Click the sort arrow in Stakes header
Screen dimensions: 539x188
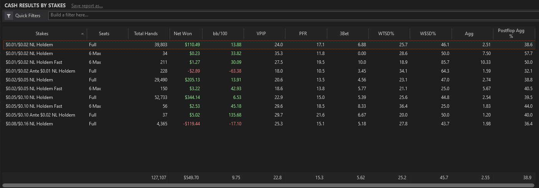click(x=82, y=34)
